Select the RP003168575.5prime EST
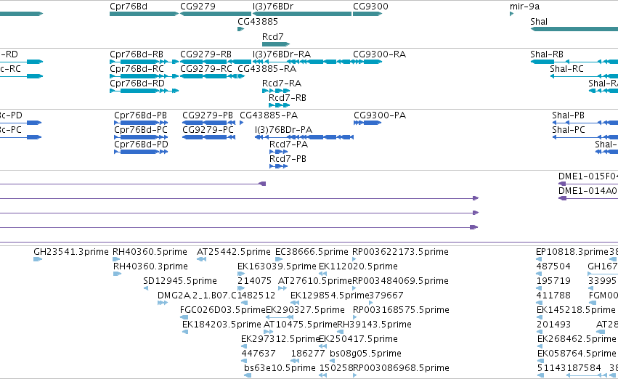Screen dimensions: 618x379 click(x=354, y=317)
